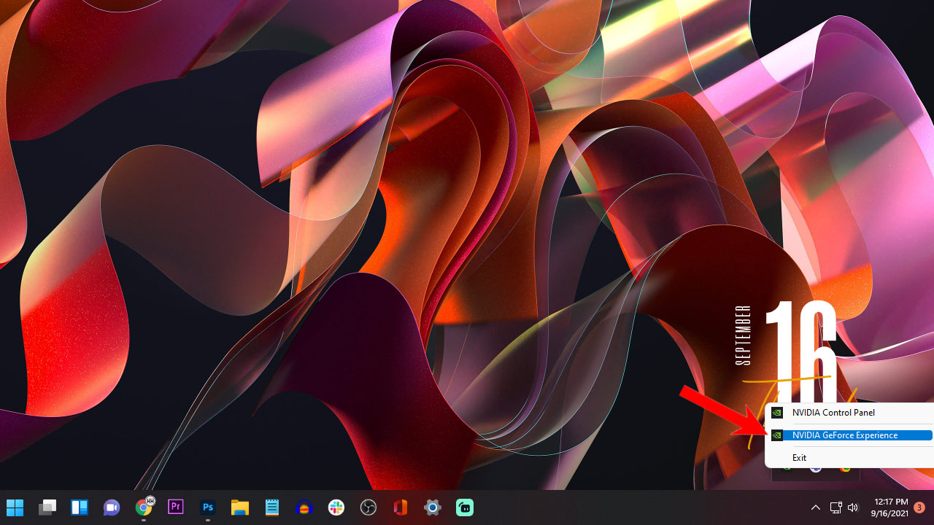
Task: Open network settings via the tray icon
Action: 835,507
